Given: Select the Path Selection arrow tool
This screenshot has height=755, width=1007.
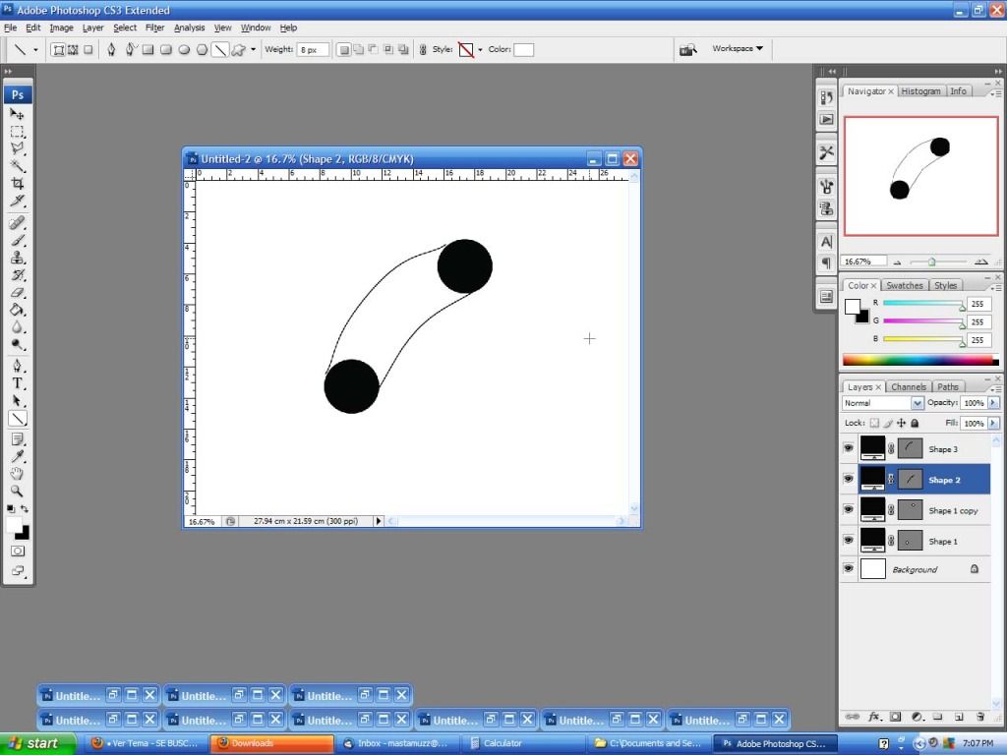Looking at the screenshot, I should 18,401.
